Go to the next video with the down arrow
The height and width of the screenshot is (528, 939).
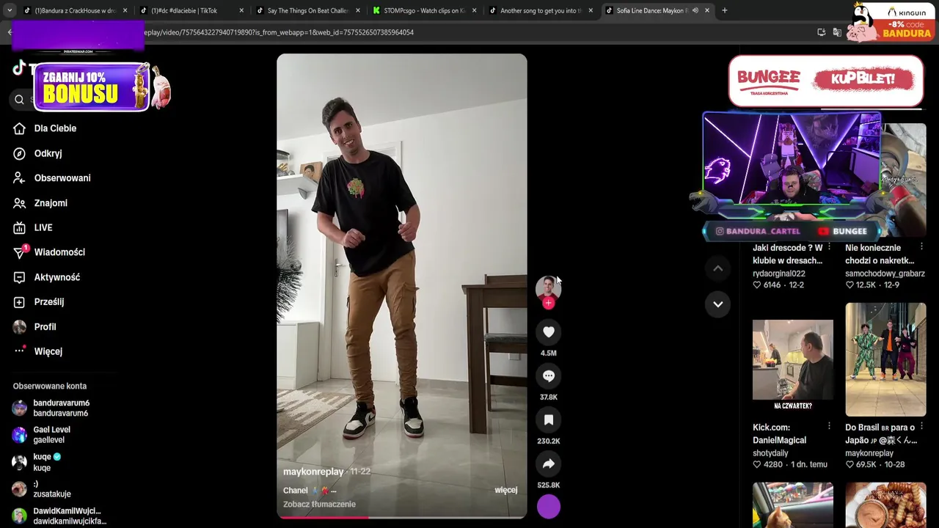pos(717,304)
